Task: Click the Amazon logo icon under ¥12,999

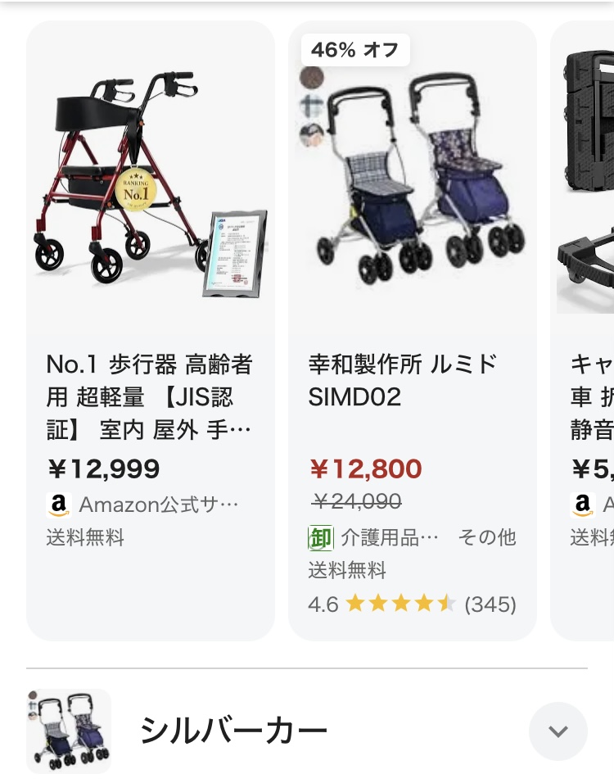Action: [58, 505]
